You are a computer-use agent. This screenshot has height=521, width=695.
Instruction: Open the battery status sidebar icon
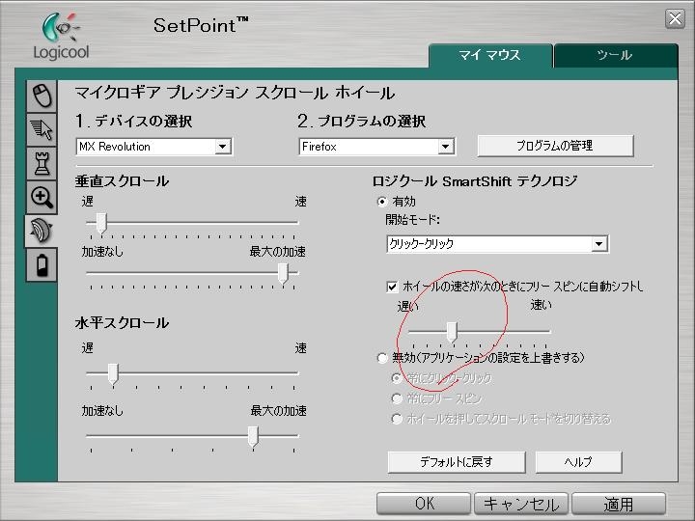point(42,265)
